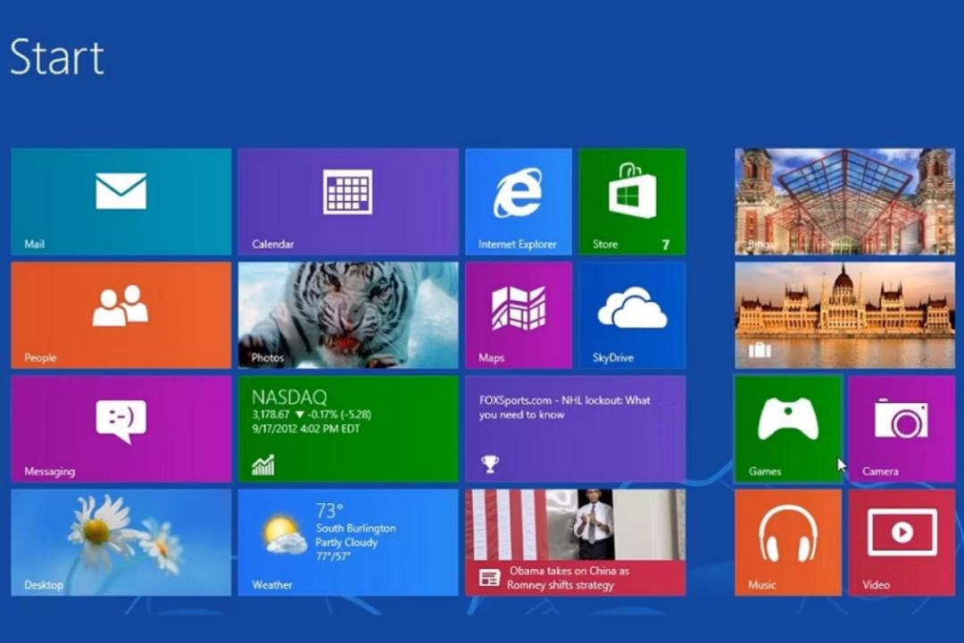Screen dimensions: 964x643
Task: Open the Video play tile
Action: click(902, 543)
